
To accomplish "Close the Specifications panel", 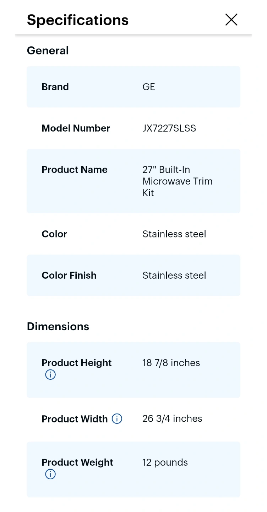I will click(x=231, y=20).
